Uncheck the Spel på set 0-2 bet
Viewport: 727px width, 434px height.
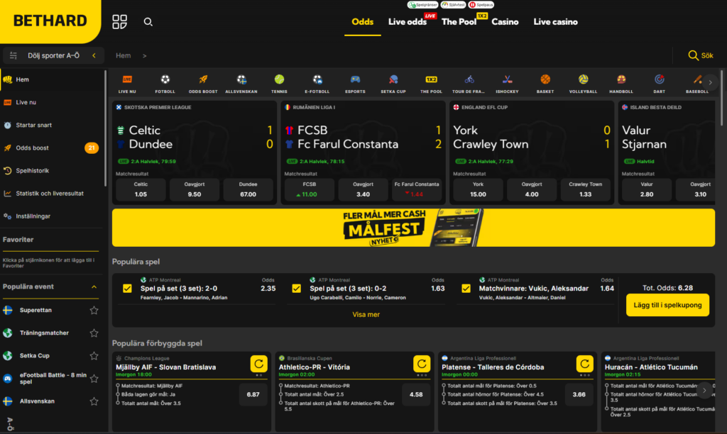pyautogui.click(x=296, y=289)
